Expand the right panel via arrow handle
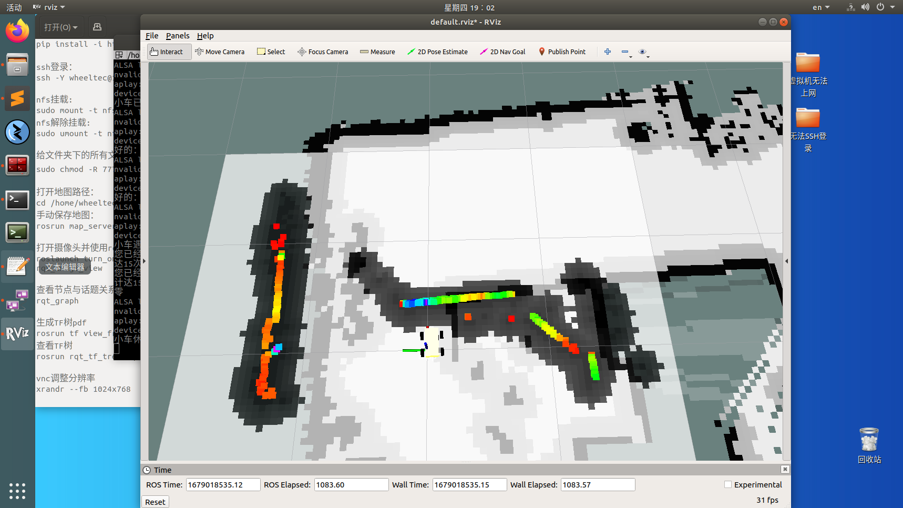The image size is (903, 508). coord(787,261)
